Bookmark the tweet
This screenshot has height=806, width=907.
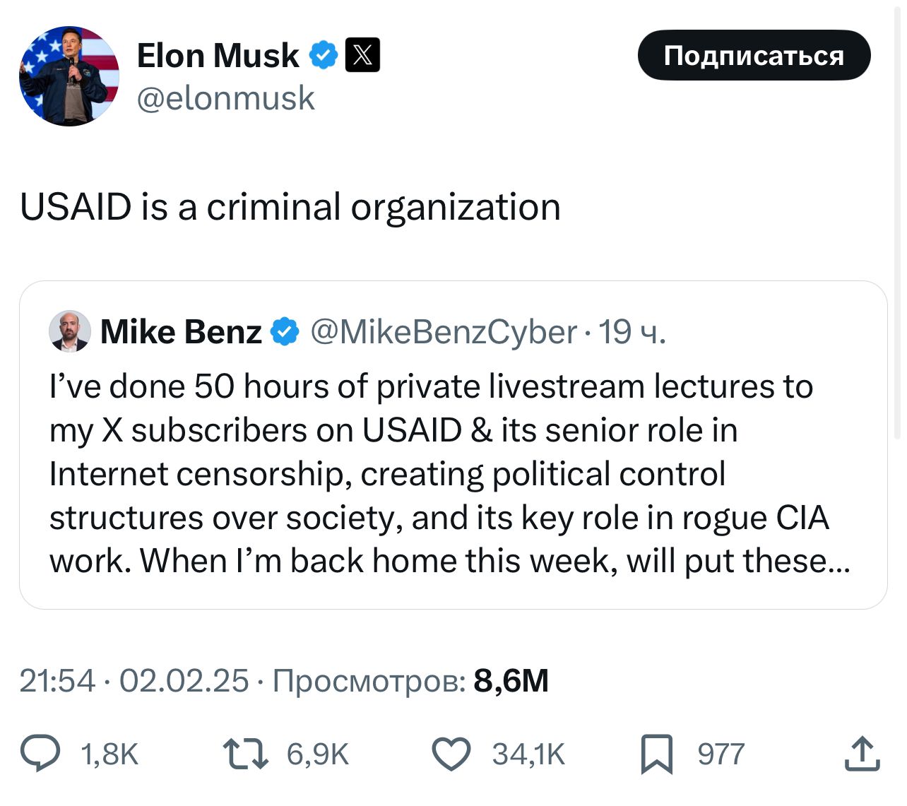tap(656, 754)
